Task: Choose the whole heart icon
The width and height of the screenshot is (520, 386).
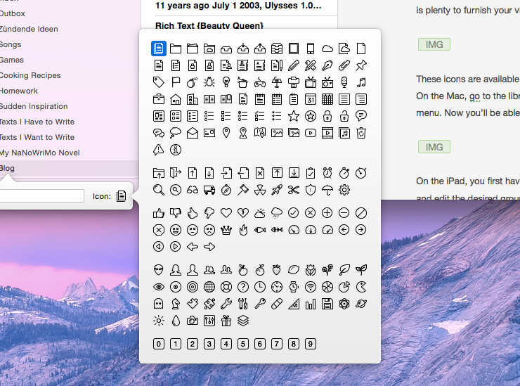Action: 226,213
